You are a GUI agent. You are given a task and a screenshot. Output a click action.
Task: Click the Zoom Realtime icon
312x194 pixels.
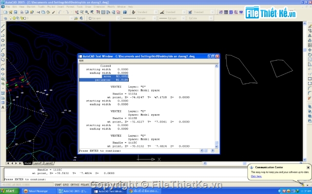coord(82,12)
